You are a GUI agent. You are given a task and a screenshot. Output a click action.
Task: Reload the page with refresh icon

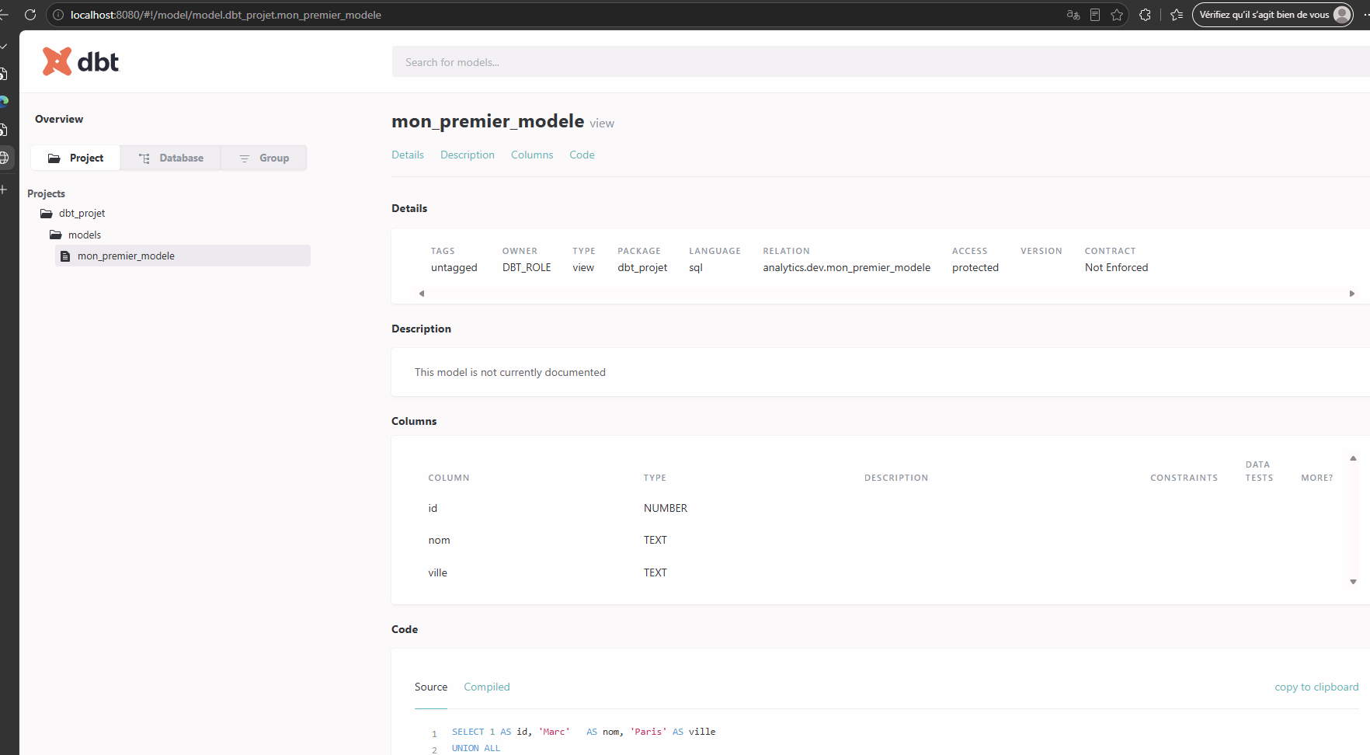[30, 15]
